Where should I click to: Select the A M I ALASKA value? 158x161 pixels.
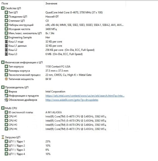point(54,112)
